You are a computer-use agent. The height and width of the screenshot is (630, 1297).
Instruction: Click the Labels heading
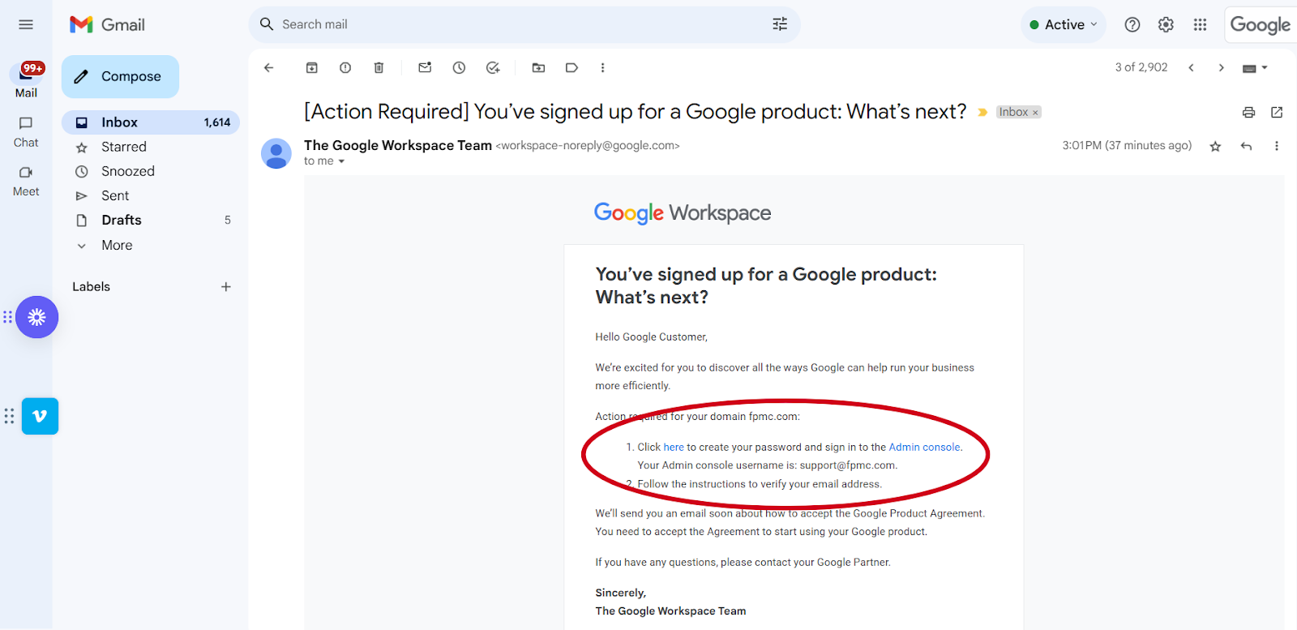[91, 287]
